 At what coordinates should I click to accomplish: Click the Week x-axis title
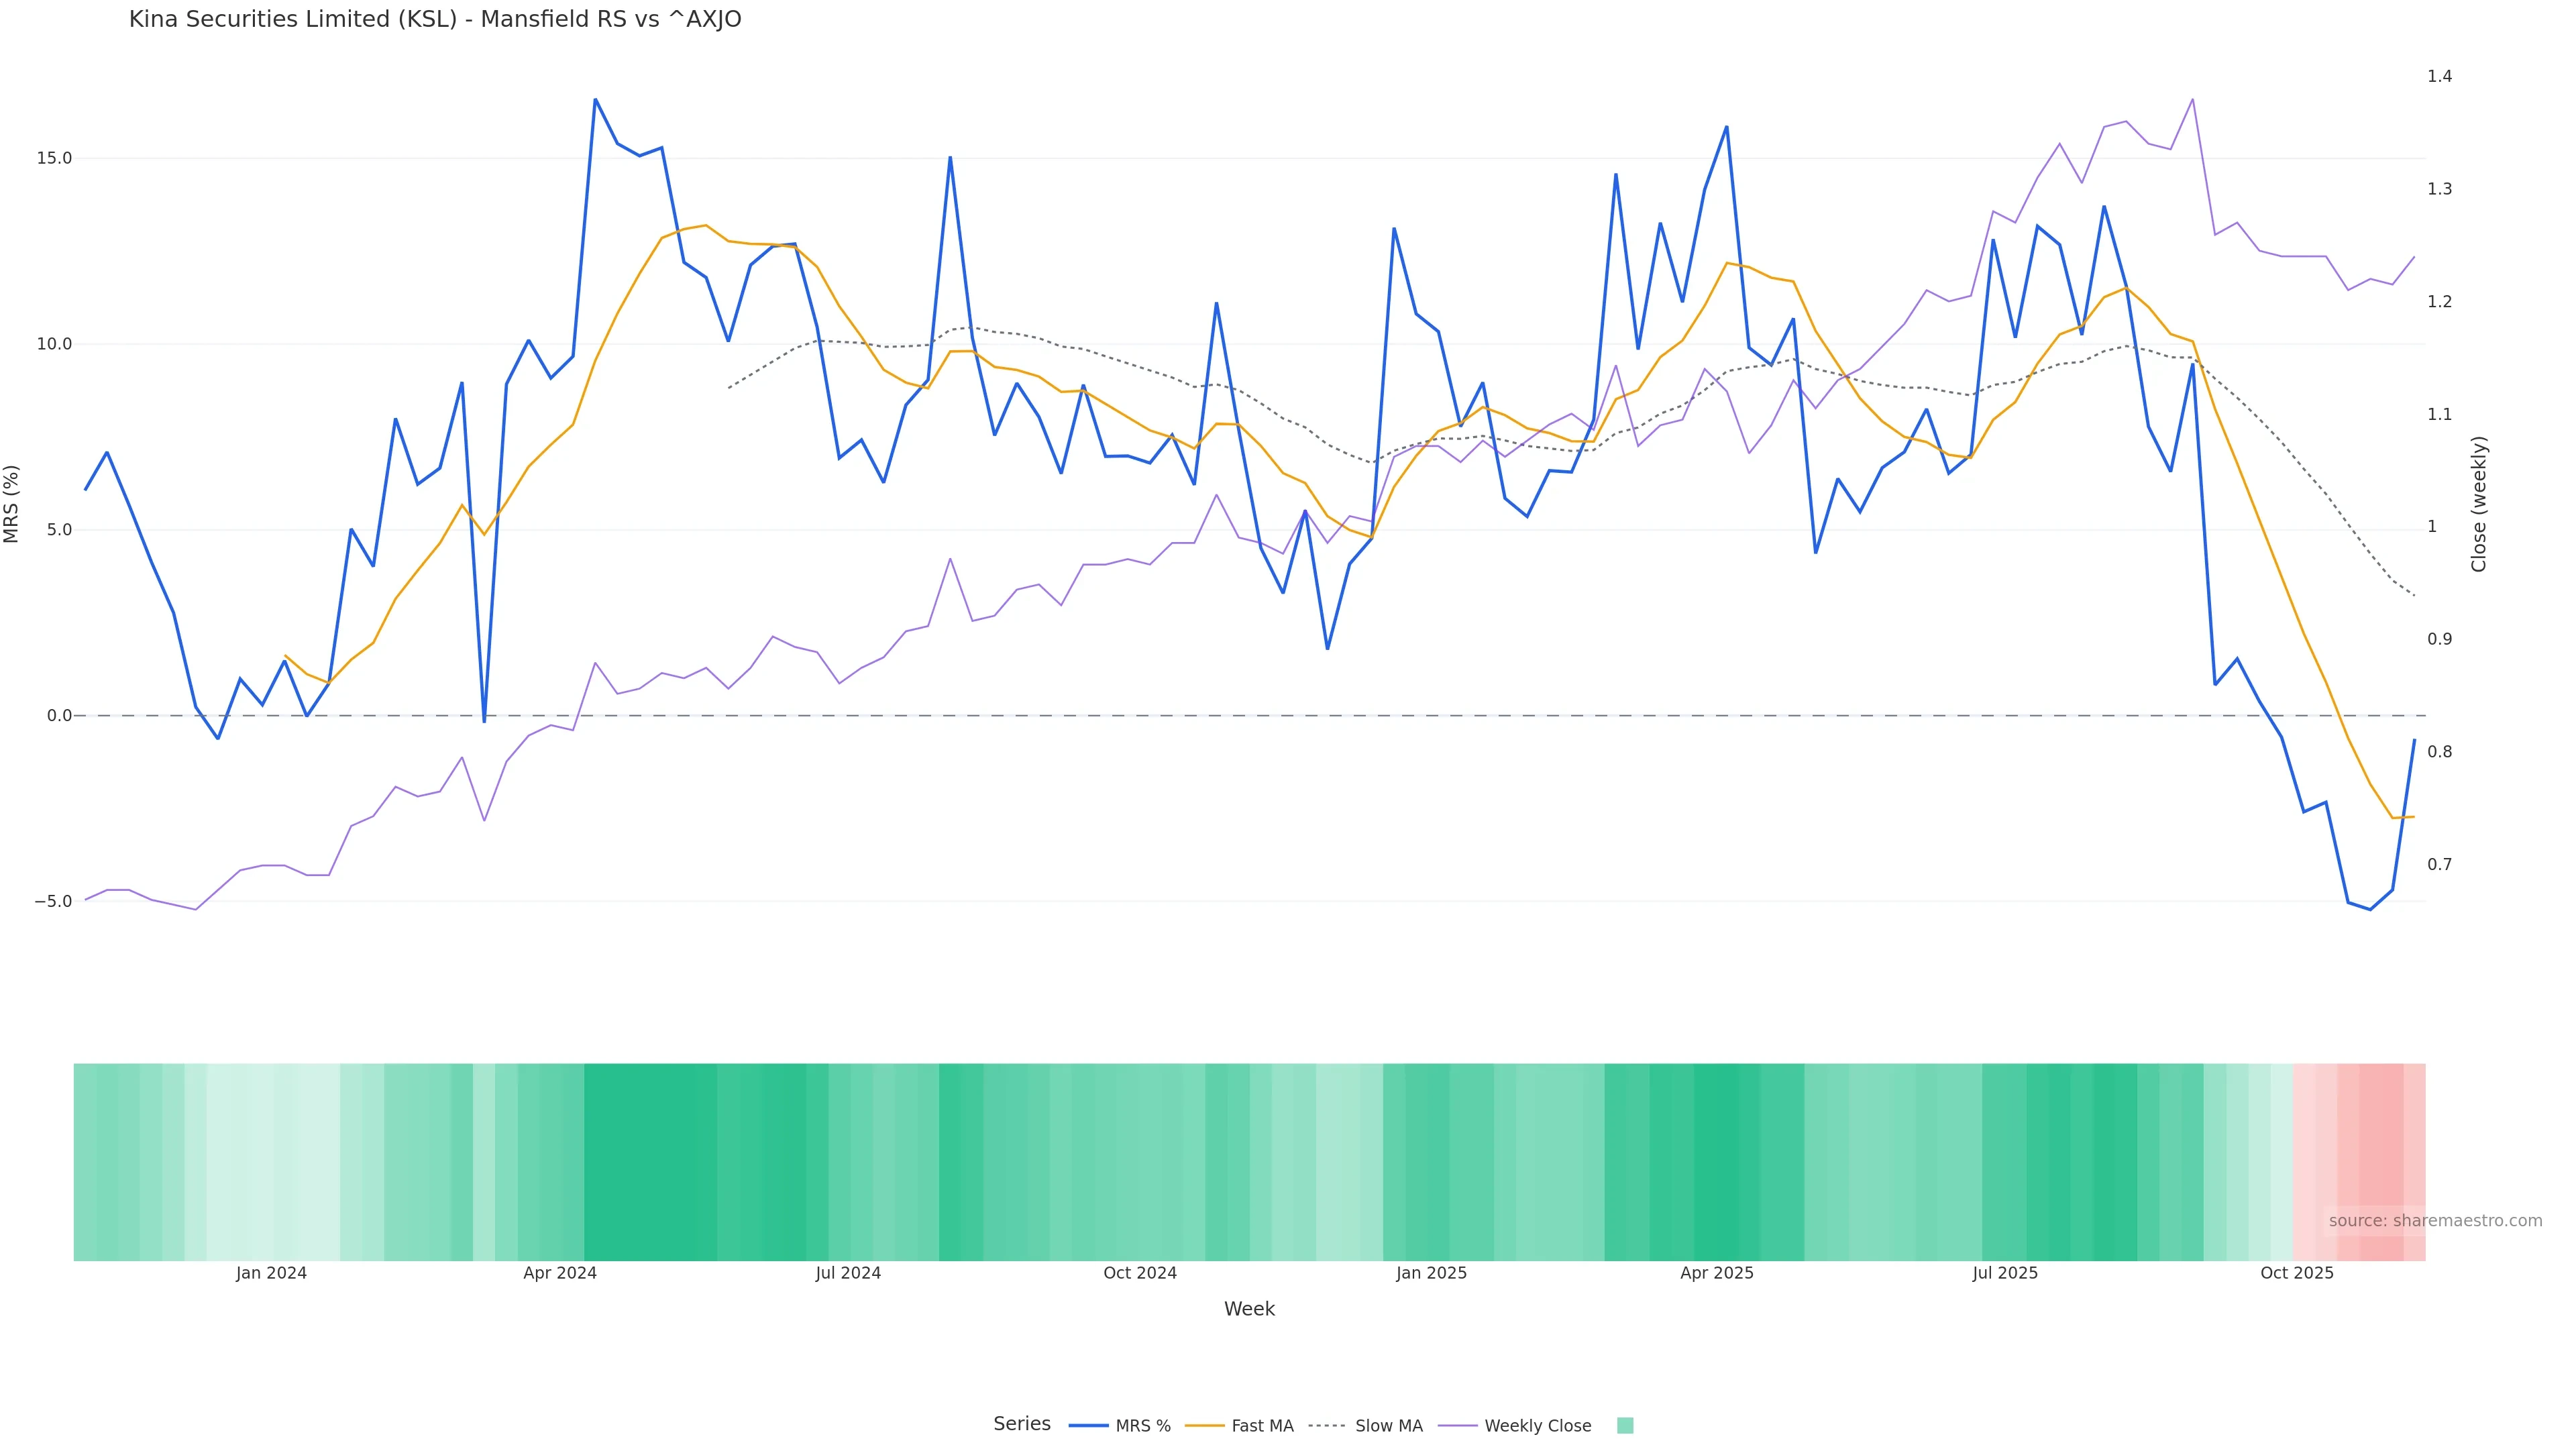[x=1249, y=1309]
